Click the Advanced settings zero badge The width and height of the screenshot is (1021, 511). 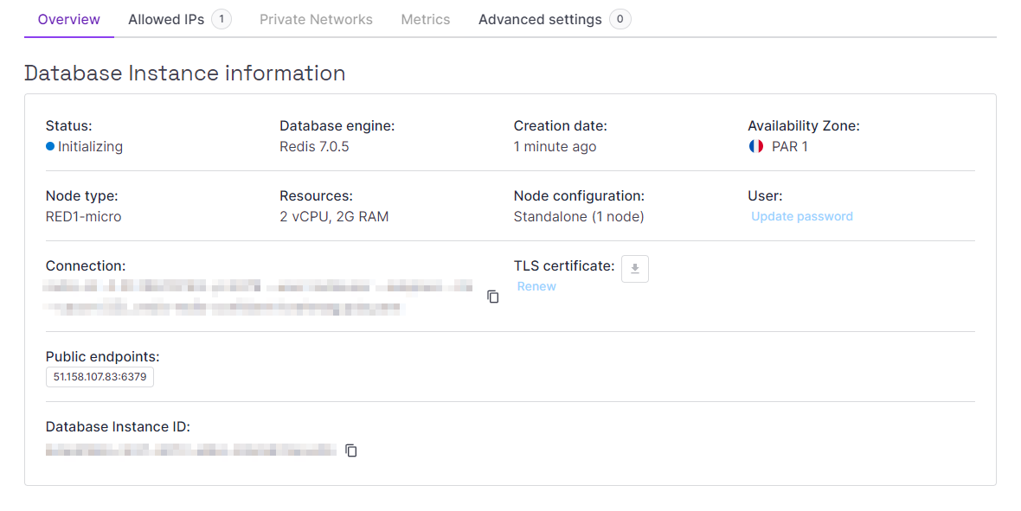click(620, 18)
